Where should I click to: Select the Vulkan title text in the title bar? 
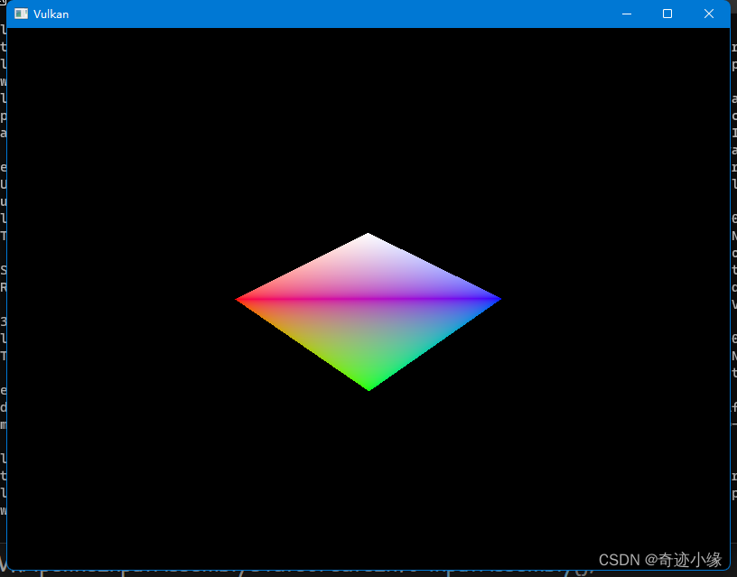[51, 14]
